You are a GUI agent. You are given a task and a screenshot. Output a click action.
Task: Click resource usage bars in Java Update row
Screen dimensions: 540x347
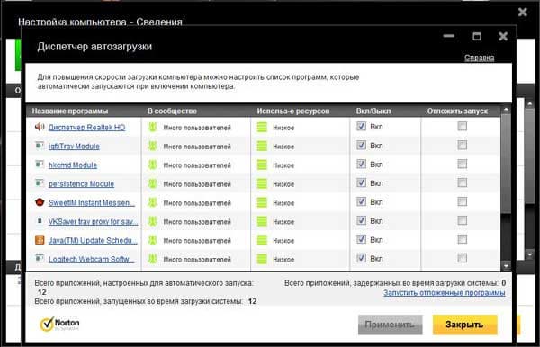point(262,240)
